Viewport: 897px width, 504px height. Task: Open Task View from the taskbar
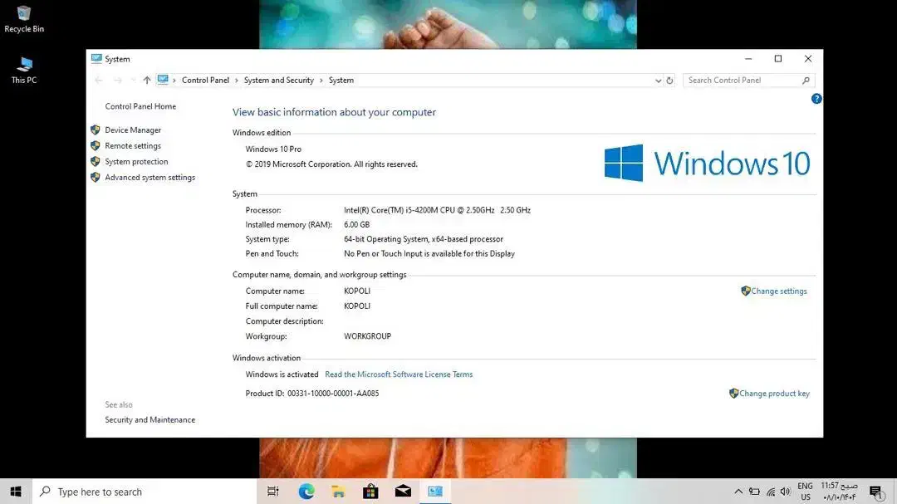coord(273,491)
